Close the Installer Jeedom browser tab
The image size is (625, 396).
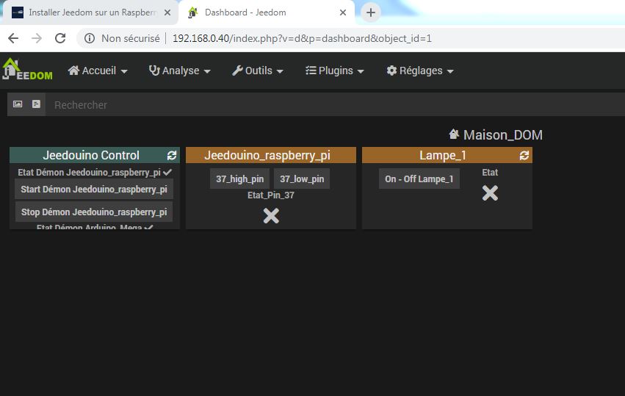pos(167,12)
